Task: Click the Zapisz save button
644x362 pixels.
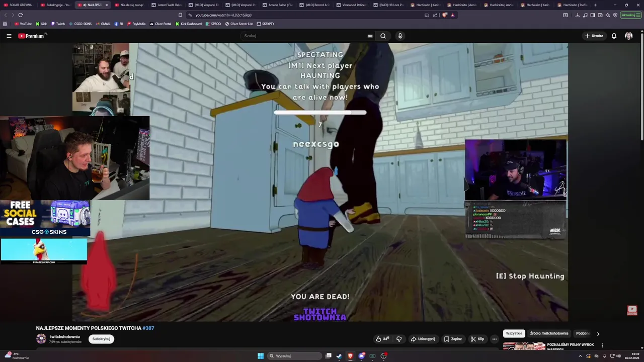Action: click(453, 339)
